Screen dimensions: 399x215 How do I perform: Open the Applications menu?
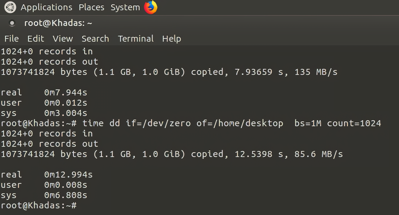pyautogui.click(x=46, y=7)
